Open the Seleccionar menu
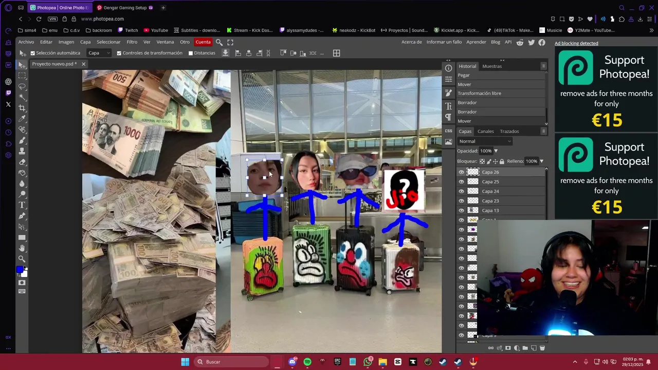This screenshot has width=658, height=370. [x=108, y=42]
